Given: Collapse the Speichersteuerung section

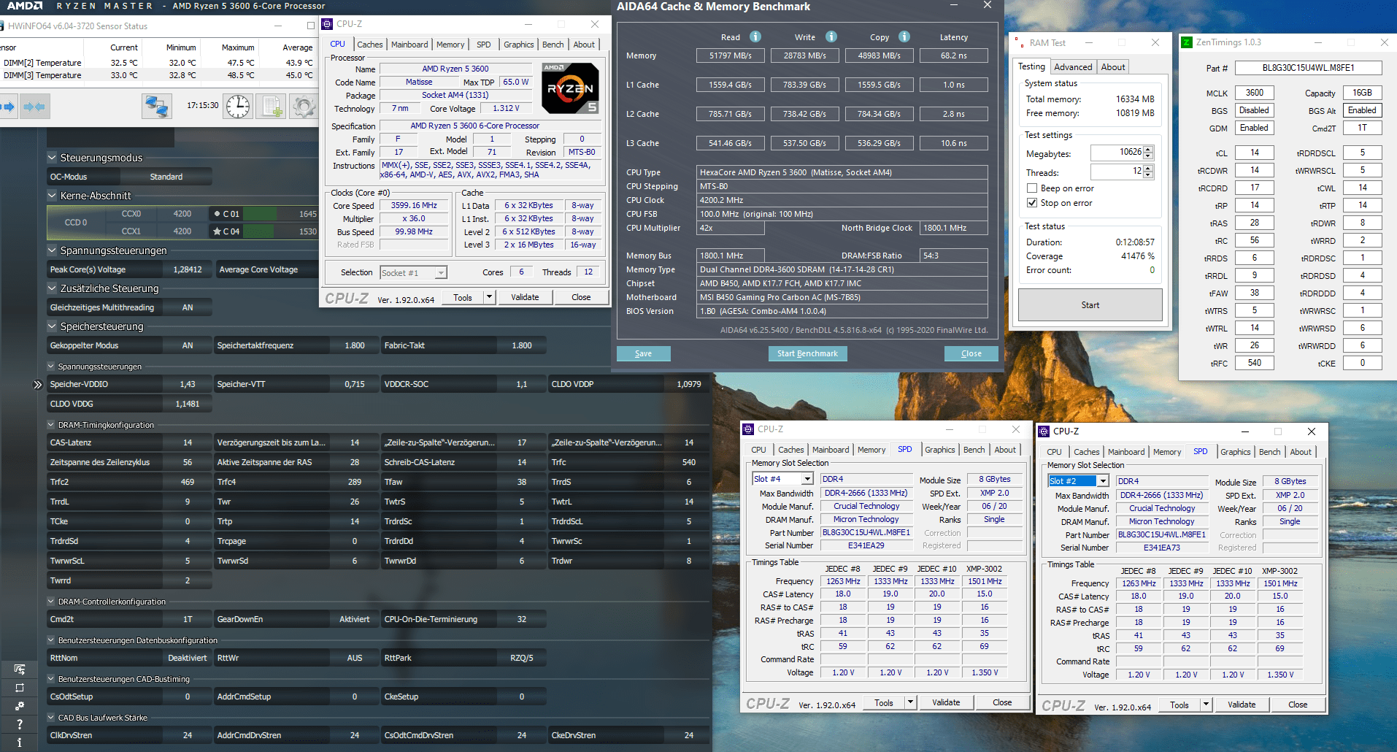Looking at the screenshot, I should (x=52, y=326).
